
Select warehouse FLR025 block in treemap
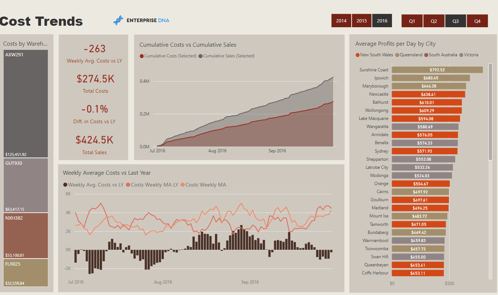[26, 273]
